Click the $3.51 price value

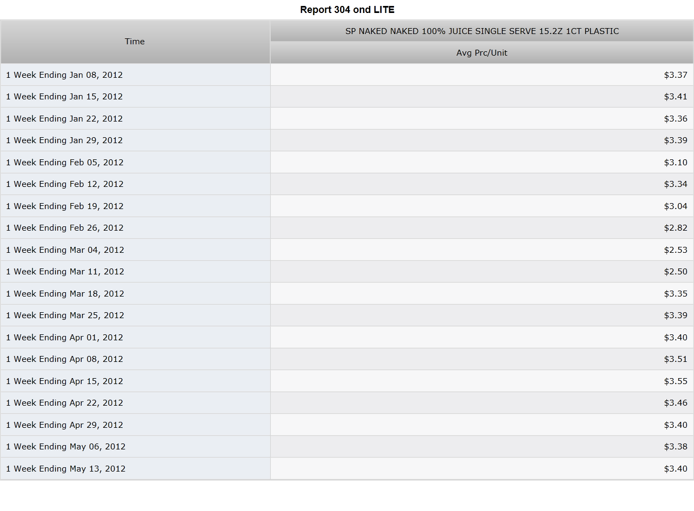coord(676,359)
